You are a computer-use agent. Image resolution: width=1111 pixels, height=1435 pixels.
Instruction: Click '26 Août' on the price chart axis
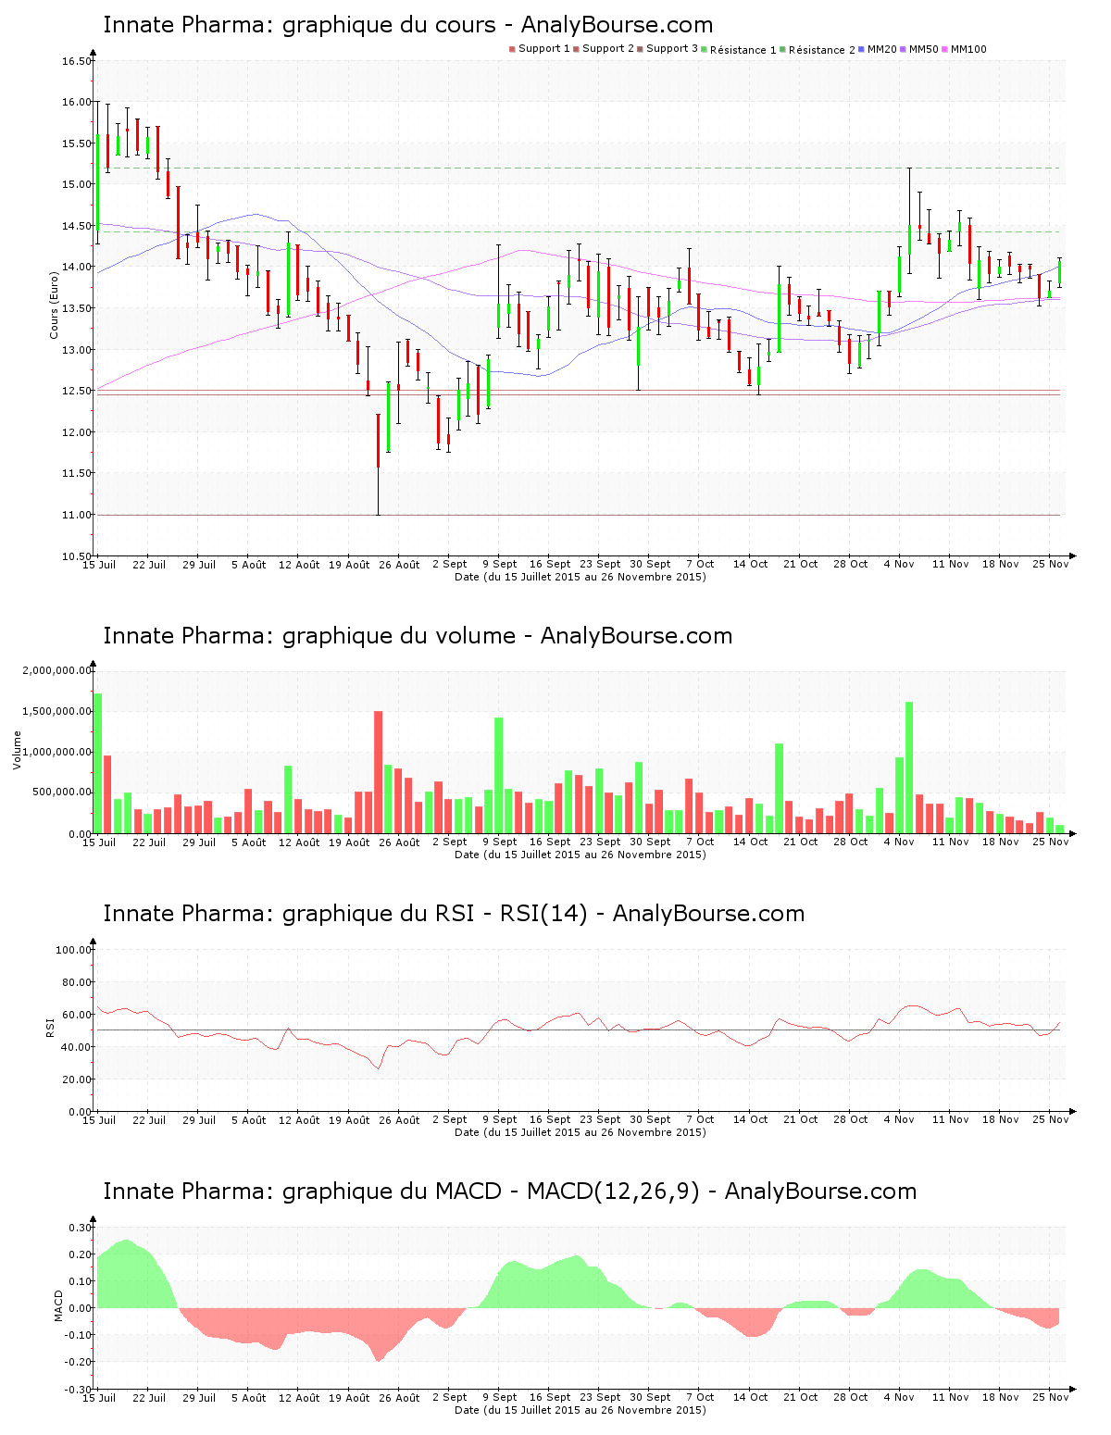(400, 565)
